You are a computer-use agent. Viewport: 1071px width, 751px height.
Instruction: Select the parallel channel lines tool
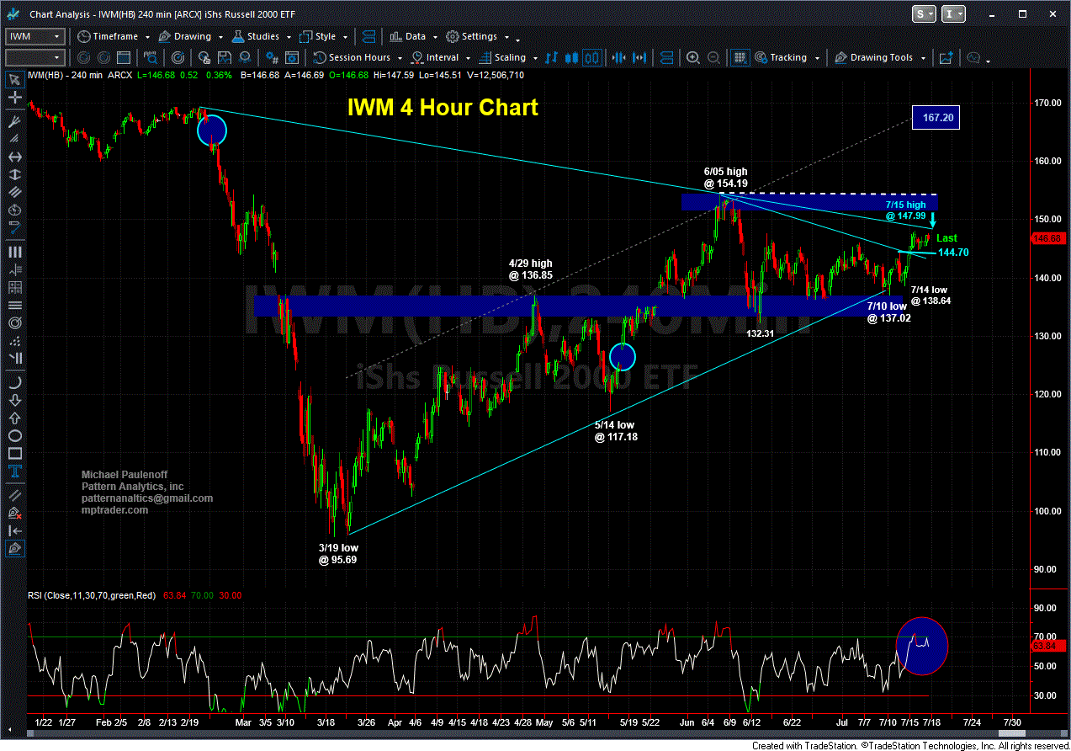15,190
